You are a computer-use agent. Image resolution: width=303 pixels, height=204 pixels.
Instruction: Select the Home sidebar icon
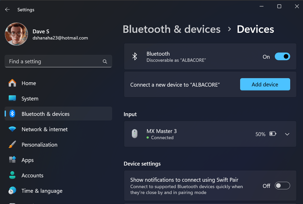click(x=12, y=83)
